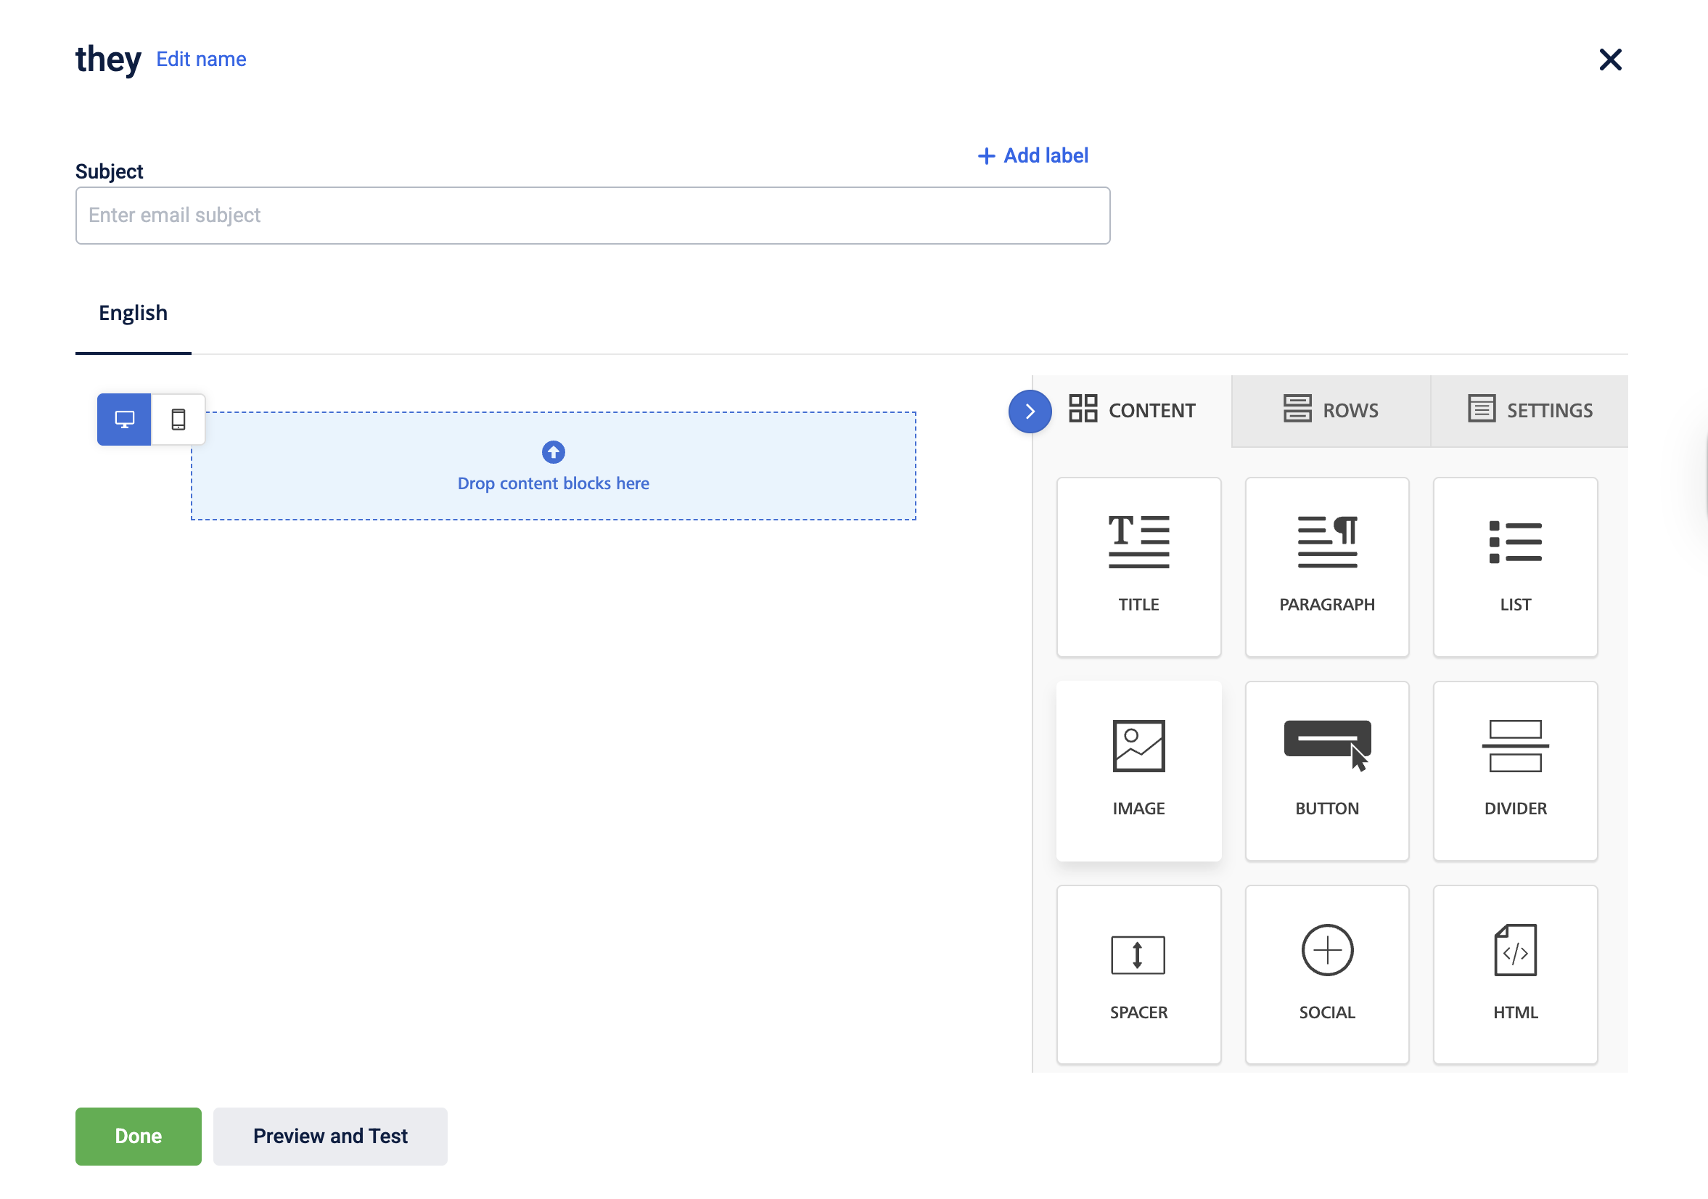
Task: Switch to the Content tab
Action: click(1132, 410)
